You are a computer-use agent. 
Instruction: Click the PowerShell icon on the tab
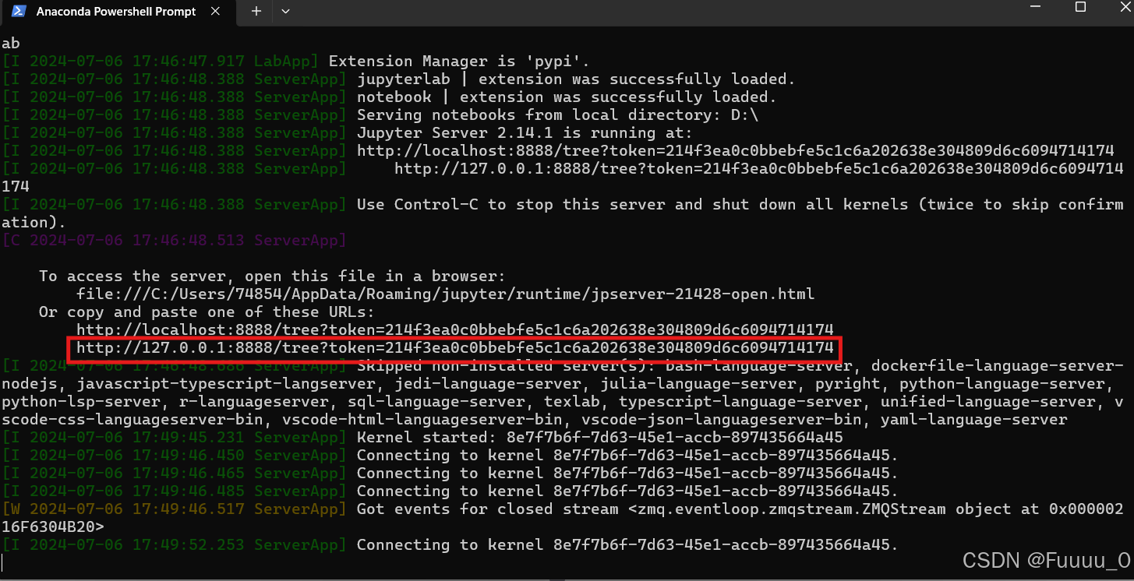point(18,12)
